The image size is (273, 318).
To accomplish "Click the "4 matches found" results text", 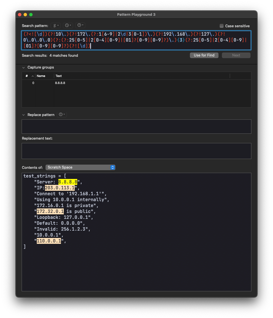I will 64,56.
